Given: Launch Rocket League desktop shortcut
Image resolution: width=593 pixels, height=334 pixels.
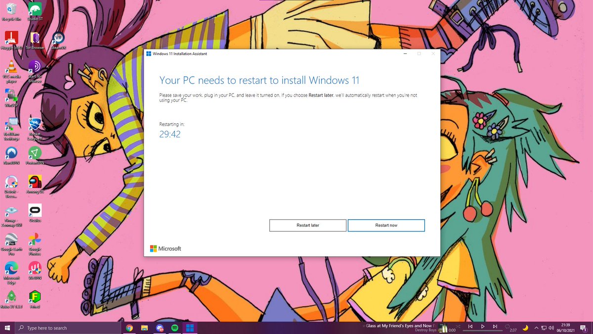Looking at the screenshot, I should pyautogui.click(x=35, y=129).
